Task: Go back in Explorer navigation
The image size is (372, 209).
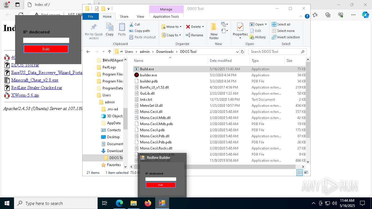Action: [x=88, y=52]
